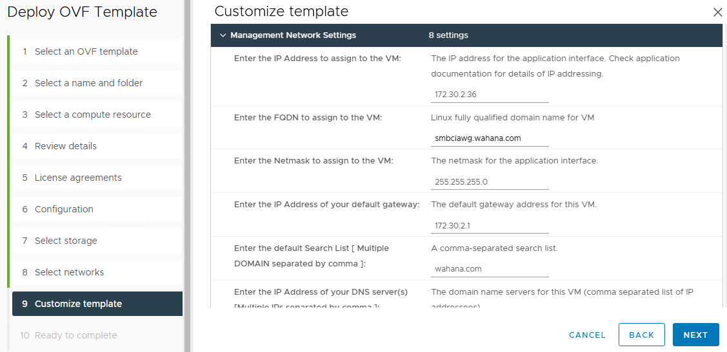Open step 4 Review details
Screen dimensions: 727x352
[65, 146]
